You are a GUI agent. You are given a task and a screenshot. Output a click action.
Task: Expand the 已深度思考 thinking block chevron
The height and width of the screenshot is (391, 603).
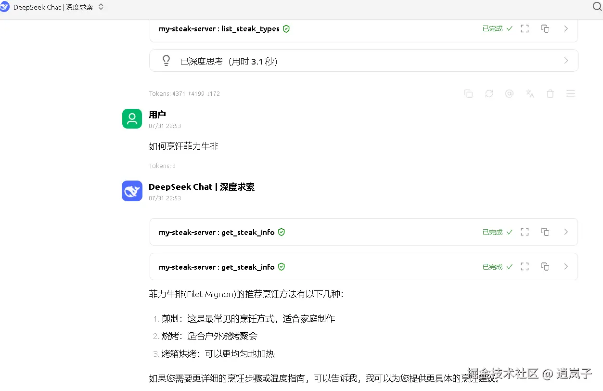(x=566, y=61)
